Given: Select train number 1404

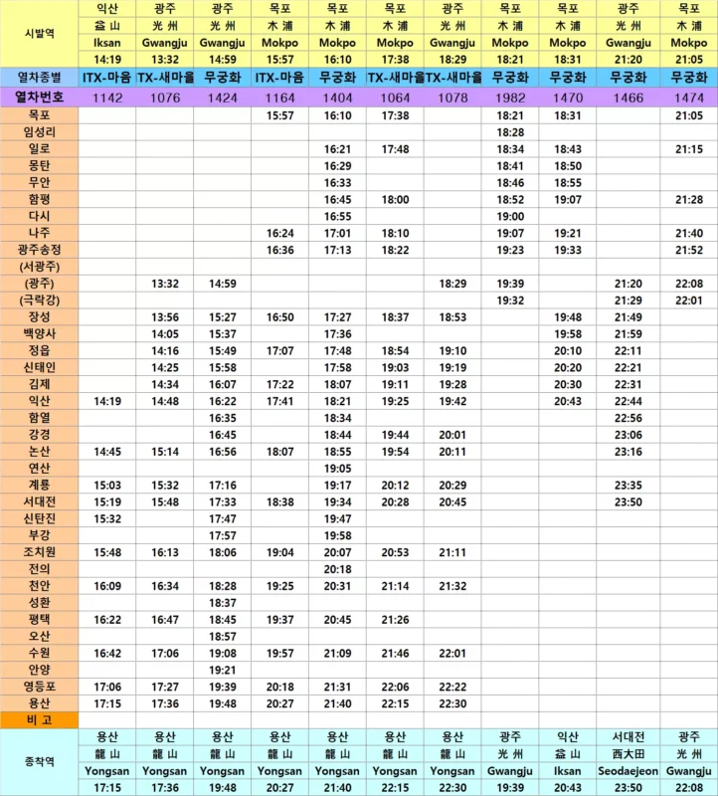Looking at the screenshot, I should point(337,98).
